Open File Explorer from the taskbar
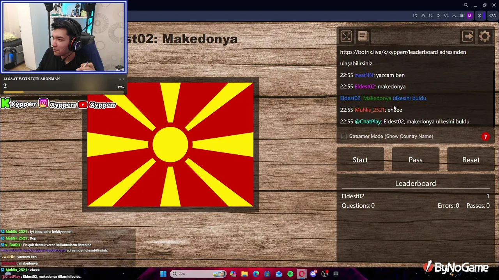The height and width of the screenshot is (280, 499). click(244, 274)
